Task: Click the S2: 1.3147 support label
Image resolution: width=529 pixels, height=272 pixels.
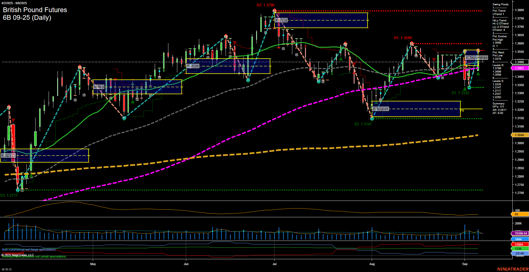Action: click(363, 124)
